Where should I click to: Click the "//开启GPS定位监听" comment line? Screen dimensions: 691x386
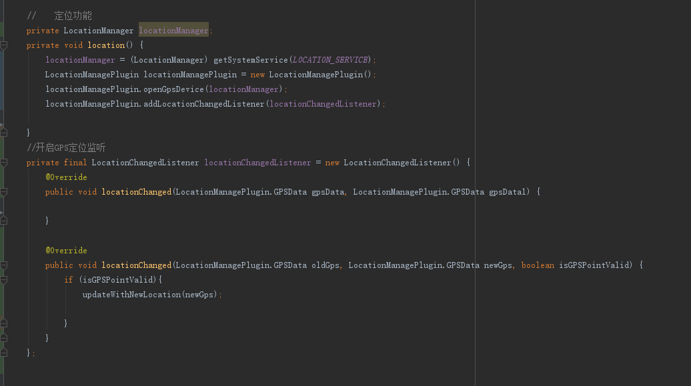click(66, 147)
